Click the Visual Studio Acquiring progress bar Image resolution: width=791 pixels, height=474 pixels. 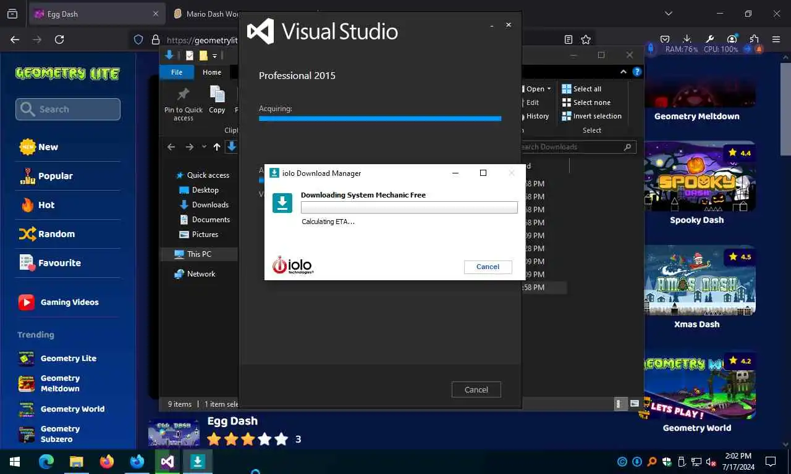point(379,118)
